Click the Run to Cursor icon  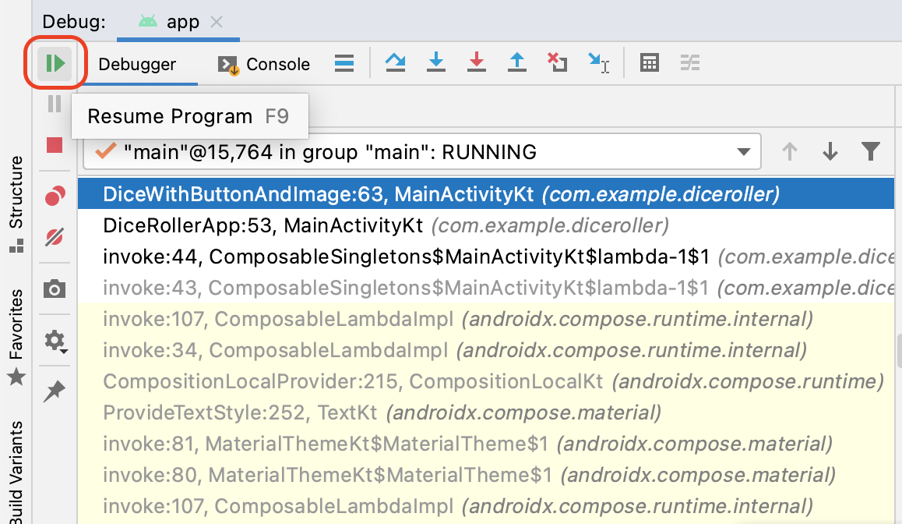598,63
